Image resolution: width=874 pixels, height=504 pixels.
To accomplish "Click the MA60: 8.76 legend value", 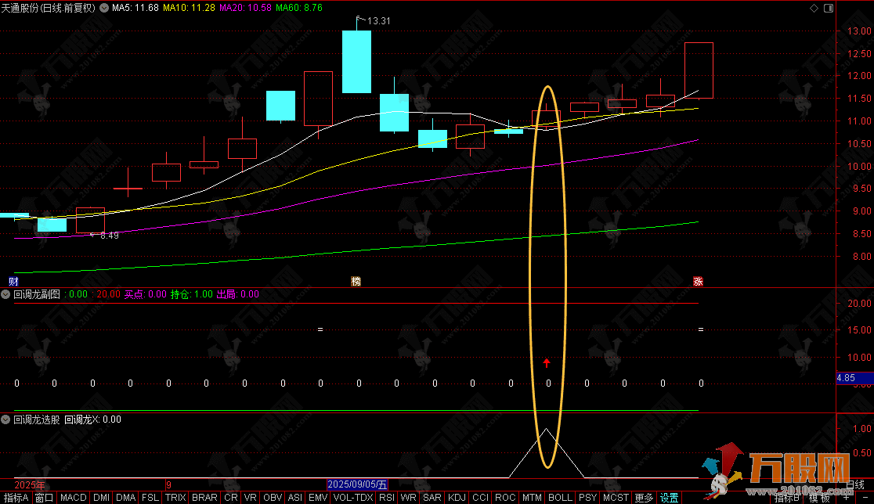I will click(x=298, y=8).
